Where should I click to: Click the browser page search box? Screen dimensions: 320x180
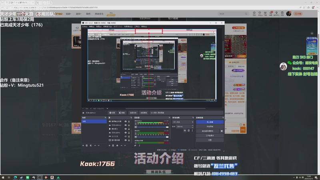(234, 14)
